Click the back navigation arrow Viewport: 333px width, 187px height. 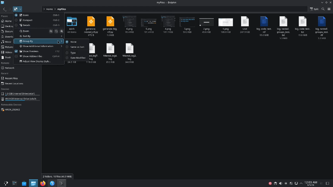point(4,9)
